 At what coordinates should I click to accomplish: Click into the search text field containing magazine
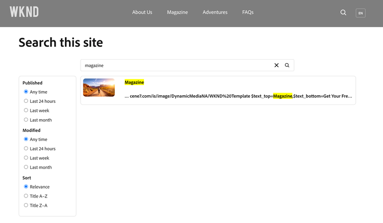pyautogui.click(x=174, y=65)
